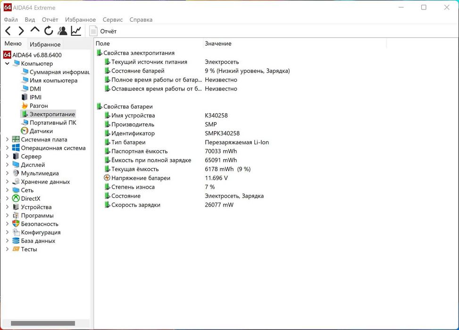The height and width of the screenshot is (330, 459).
Task: Click the Операционная система Windows logo icon
Action: point(16,148)
